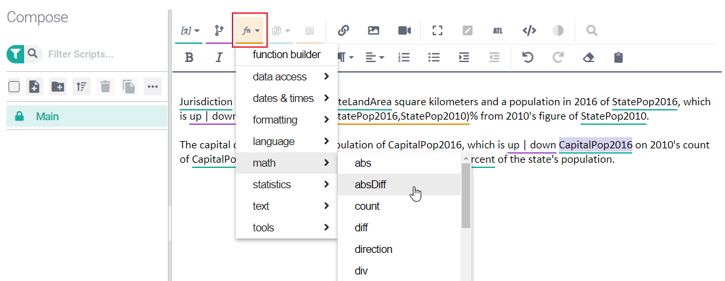
Task: Click the insert video camera icon
Action: (x=404, y=31)
